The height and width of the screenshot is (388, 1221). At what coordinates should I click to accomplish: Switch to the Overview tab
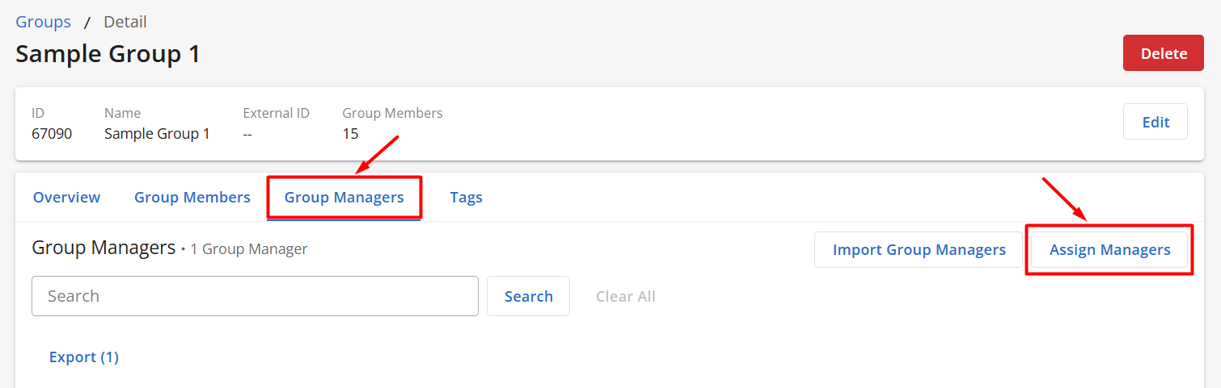click(x=66, y=197)
